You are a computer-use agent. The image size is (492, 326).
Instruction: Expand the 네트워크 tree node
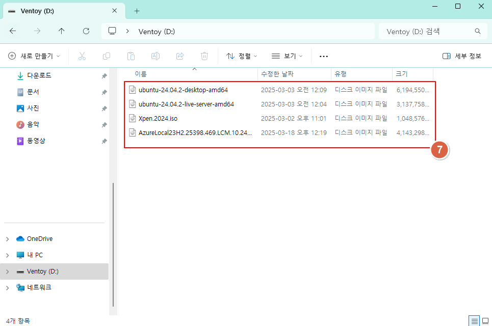coord(8,288)
